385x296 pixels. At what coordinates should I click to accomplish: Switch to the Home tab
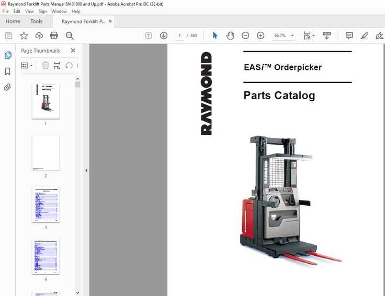pos(13,21)
